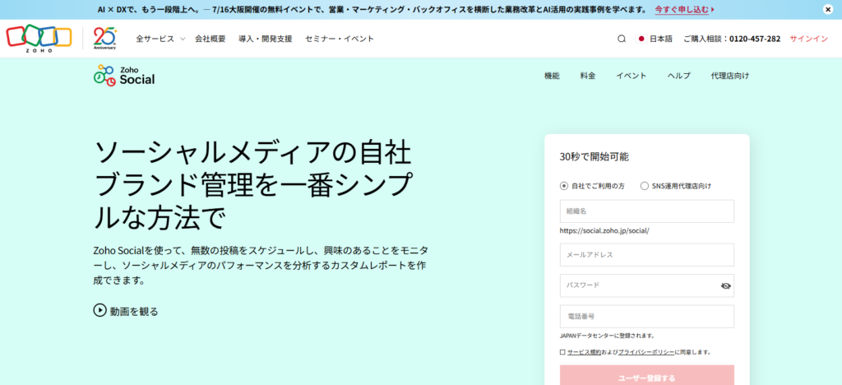
Task: Click the 30秒で開始可能 heading text
Action: pyautogui.click(x=594, y=157)
